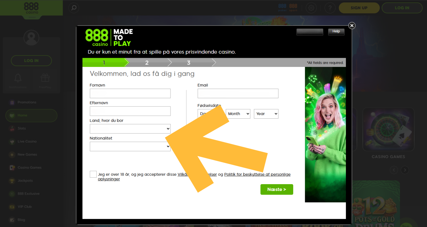Open the Casino Games roulette thumbnail
The image size is (427, 227).
tap(388, 129)
